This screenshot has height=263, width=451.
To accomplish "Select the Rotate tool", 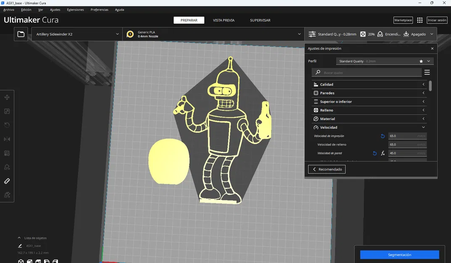I will pyautogui.click(x=7, y=125).
